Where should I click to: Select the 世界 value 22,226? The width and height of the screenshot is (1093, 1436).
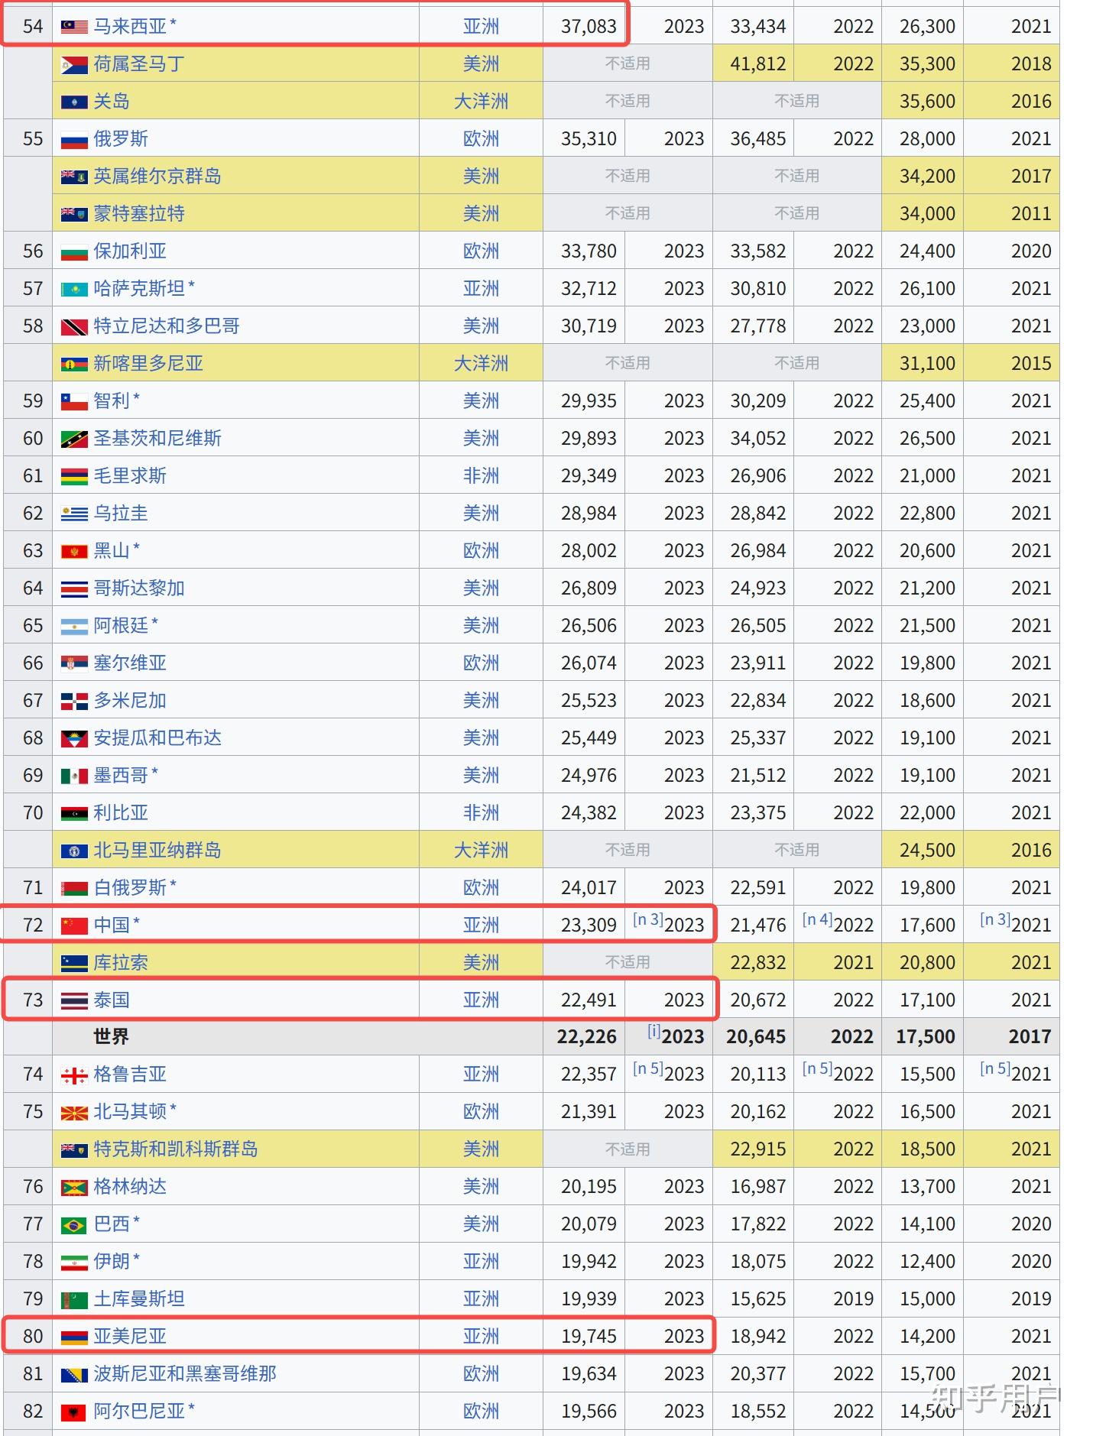pyautogui.click(x=586, y=1037)
